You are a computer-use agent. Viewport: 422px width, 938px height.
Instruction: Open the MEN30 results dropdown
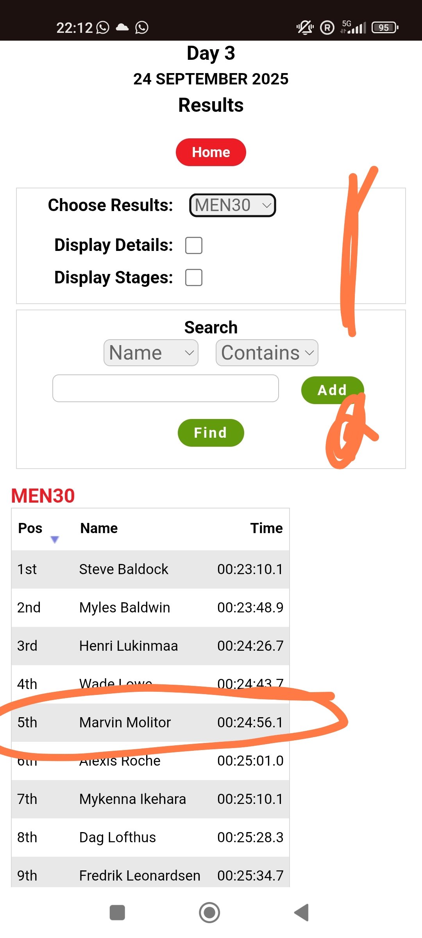point(232,205)
